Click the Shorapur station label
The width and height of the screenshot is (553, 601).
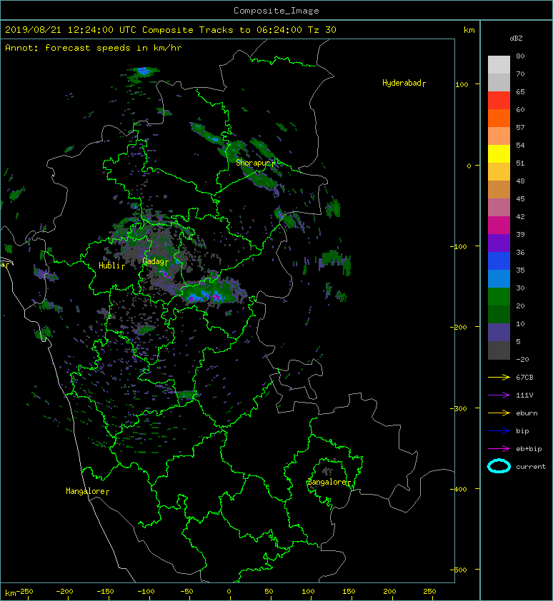(x=255, y=163)
